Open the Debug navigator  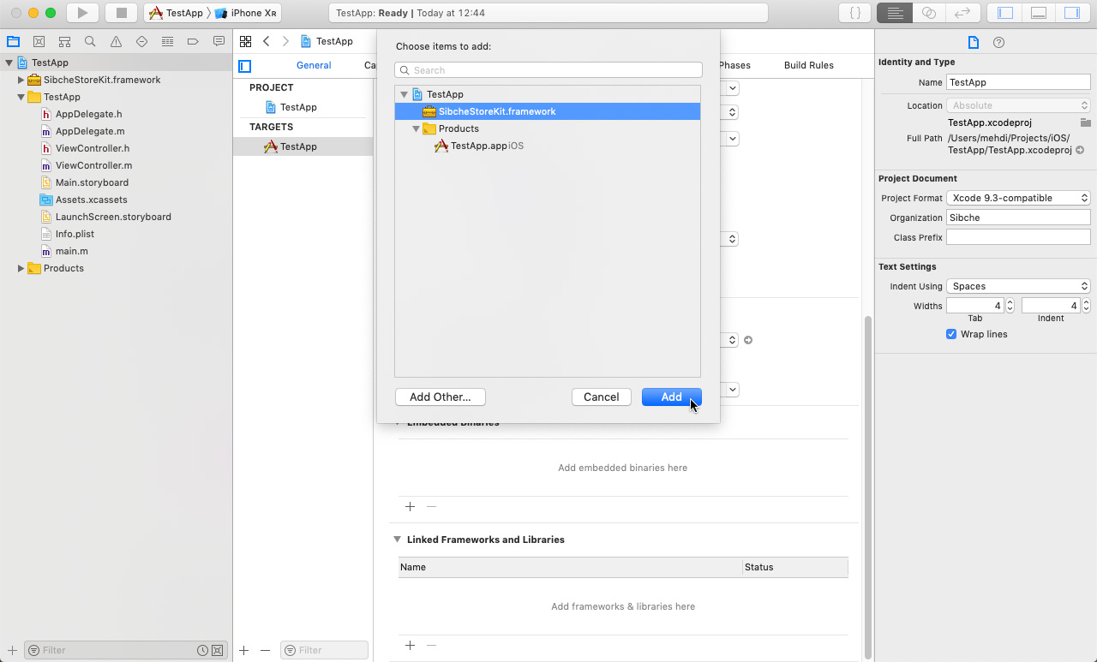167,41
